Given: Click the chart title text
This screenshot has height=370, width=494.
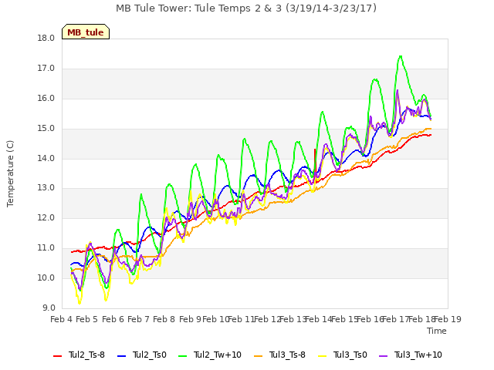Looking at the screenshot, I should tap(246, 8).
